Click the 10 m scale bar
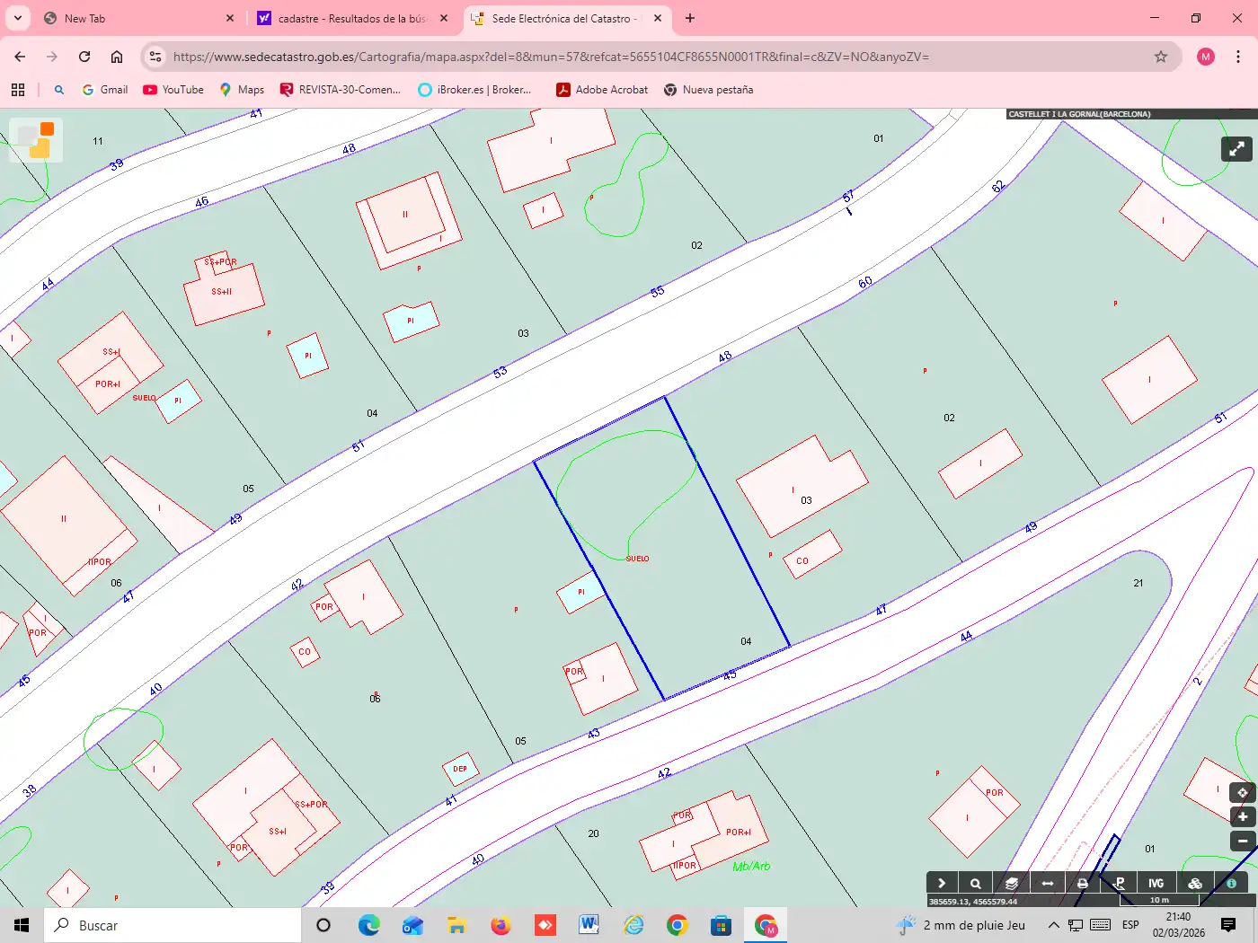Image resolution: width=1258 pixels, height=943 pixels. point(1159,900)
